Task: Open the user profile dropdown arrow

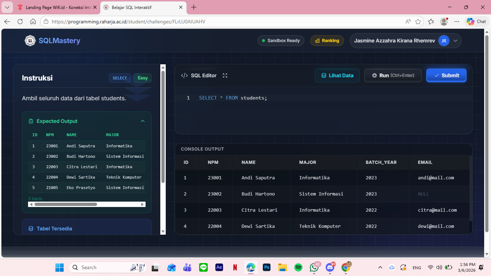Action: (455, 41)
